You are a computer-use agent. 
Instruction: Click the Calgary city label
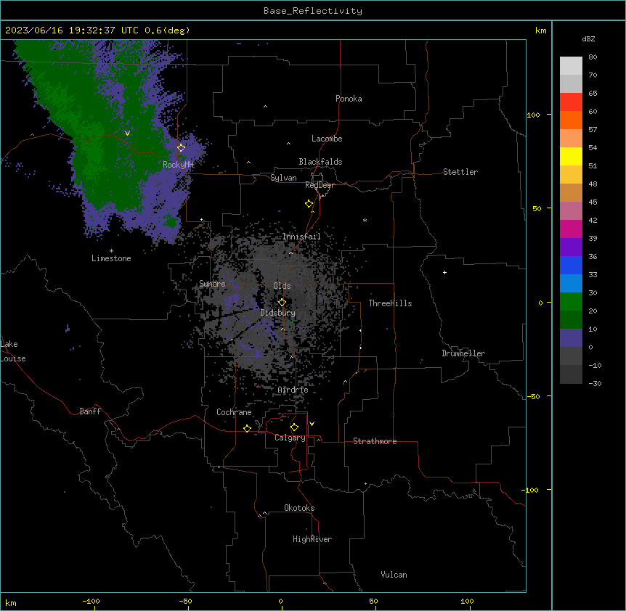coord(290,438)
